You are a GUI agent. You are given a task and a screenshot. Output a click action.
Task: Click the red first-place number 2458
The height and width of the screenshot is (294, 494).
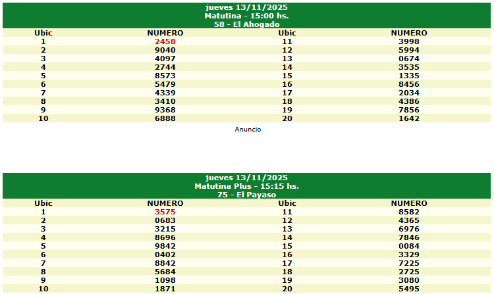165,41
